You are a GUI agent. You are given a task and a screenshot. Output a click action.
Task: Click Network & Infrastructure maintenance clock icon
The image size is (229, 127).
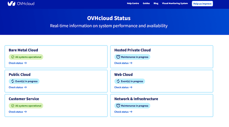118,105
